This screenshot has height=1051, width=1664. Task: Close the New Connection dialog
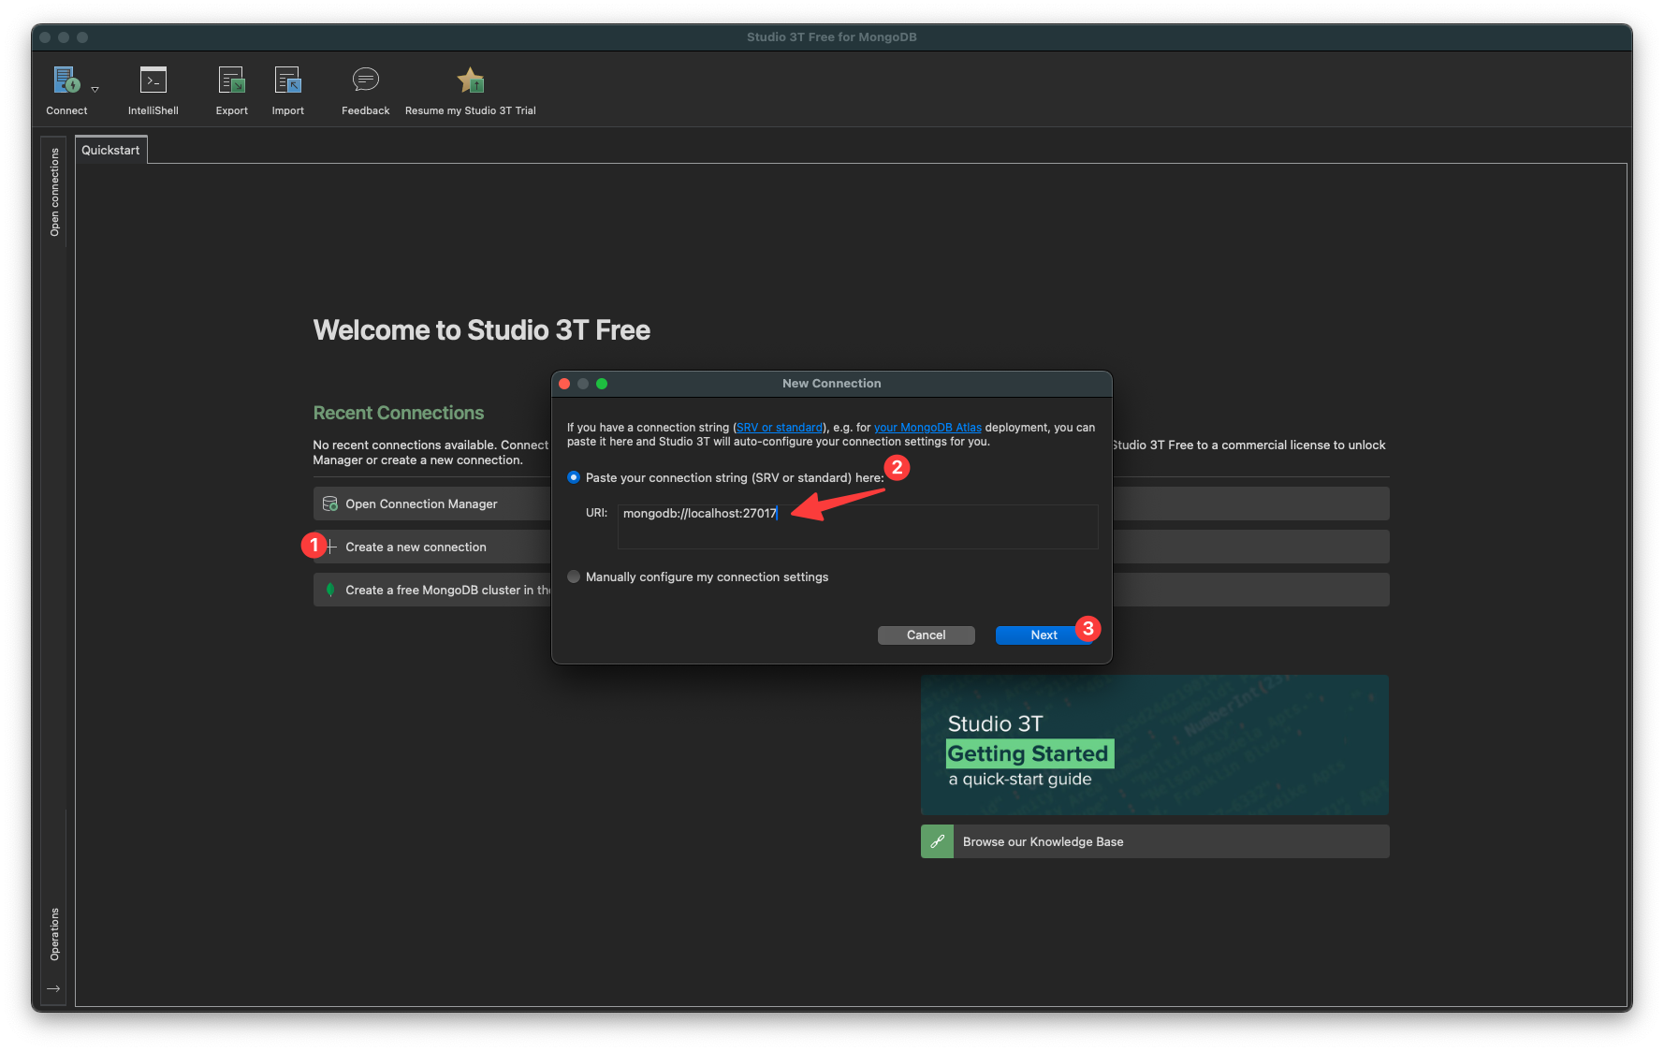tap(564, 384)
